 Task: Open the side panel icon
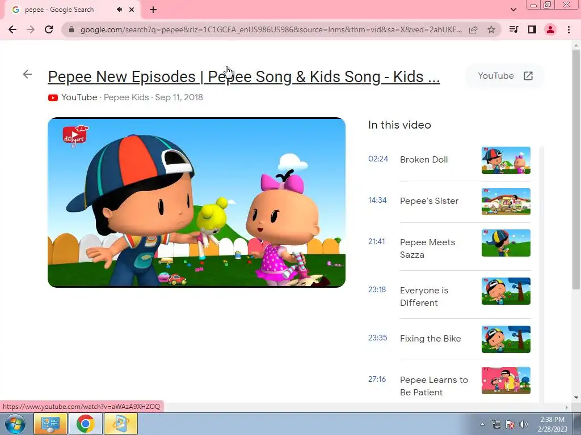532,29
